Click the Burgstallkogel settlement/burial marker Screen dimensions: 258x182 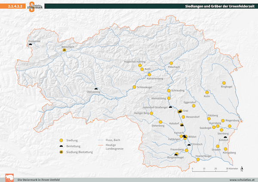pos(176,154)
